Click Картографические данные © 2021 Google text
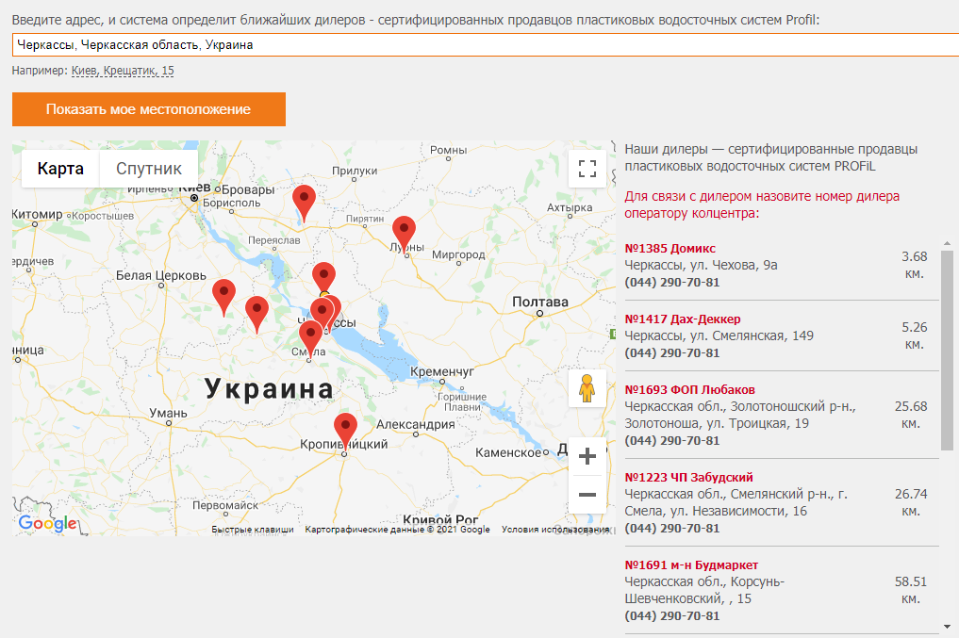 (398, 530)
